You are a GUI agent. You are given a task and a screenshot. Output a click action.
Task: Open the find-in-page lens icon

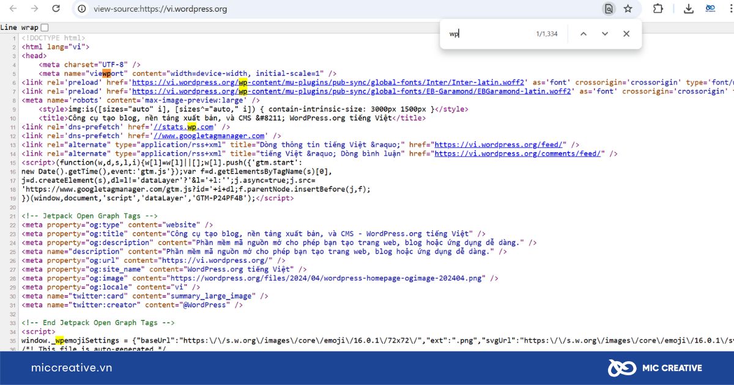pyautogui.click(x=608, y=9)
